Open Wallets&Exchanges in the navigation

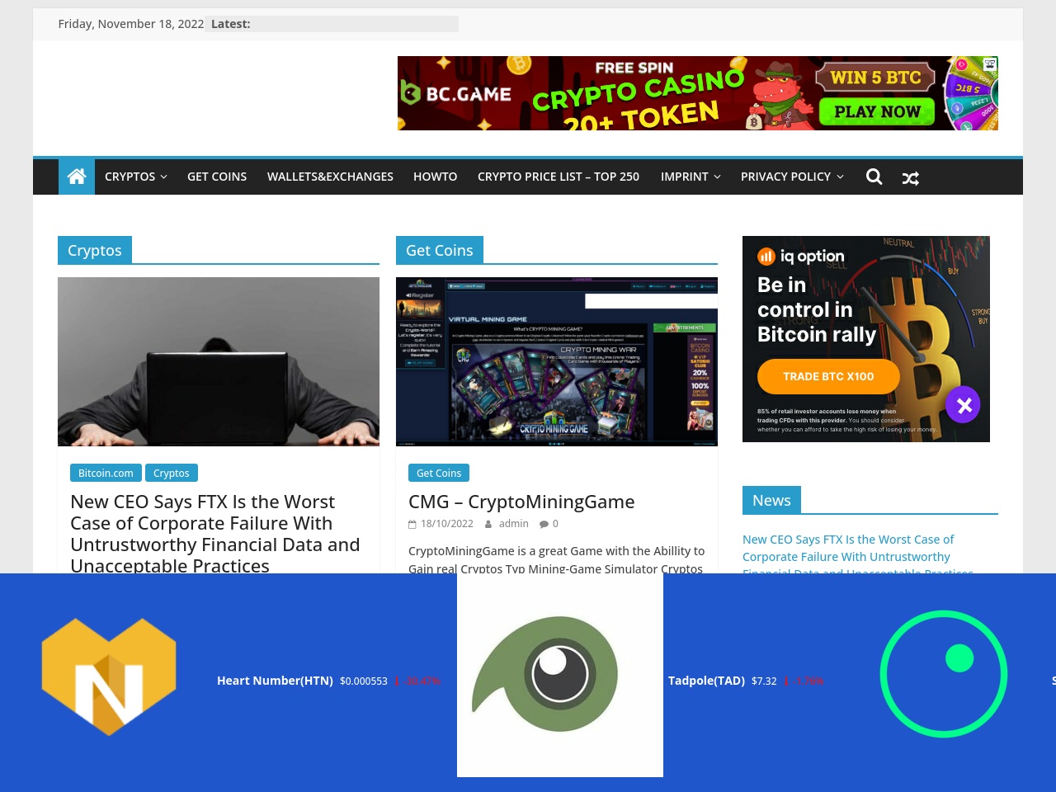330,177
